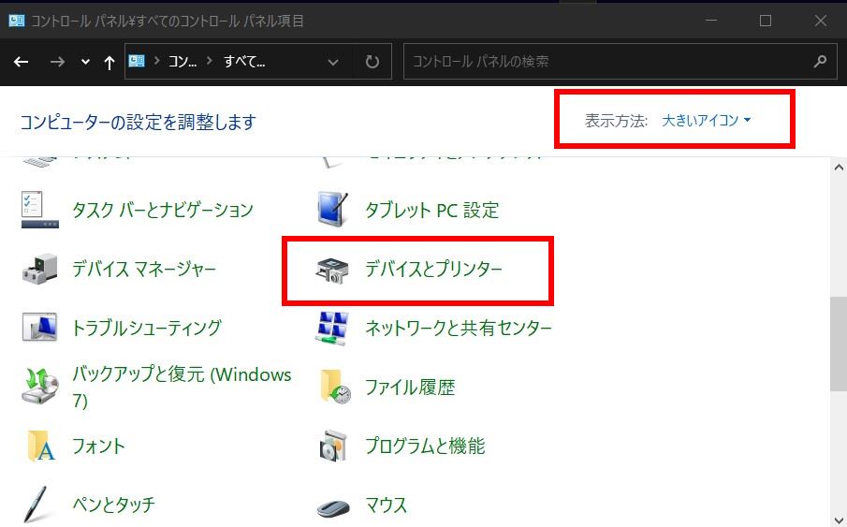
Task: Click the vertical scrollbar thumb
Action: 838,344
